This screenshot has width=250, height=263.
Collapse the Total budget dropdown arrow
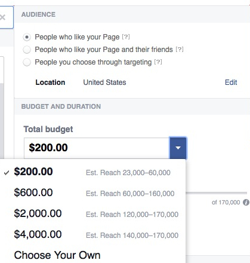[178, 148]
